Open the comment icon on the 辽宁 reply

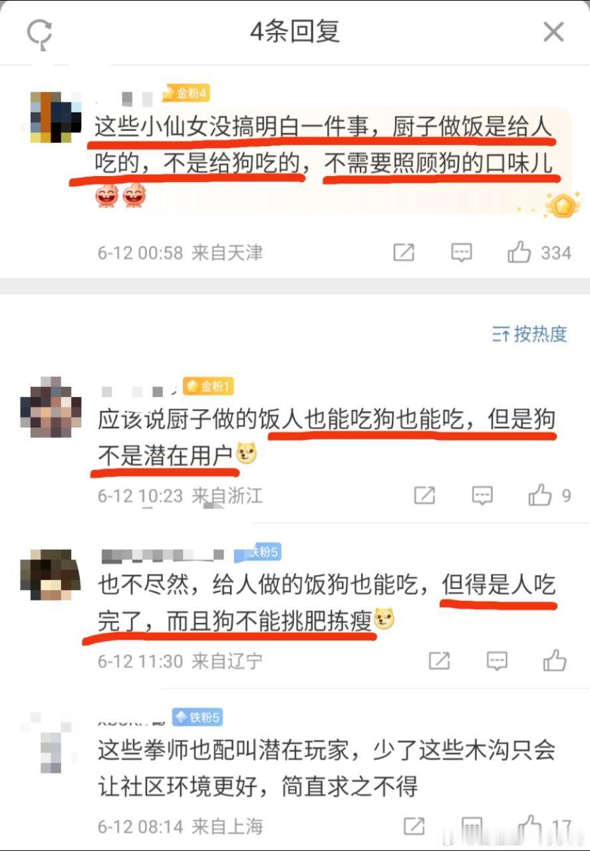[x=497, y=661]
